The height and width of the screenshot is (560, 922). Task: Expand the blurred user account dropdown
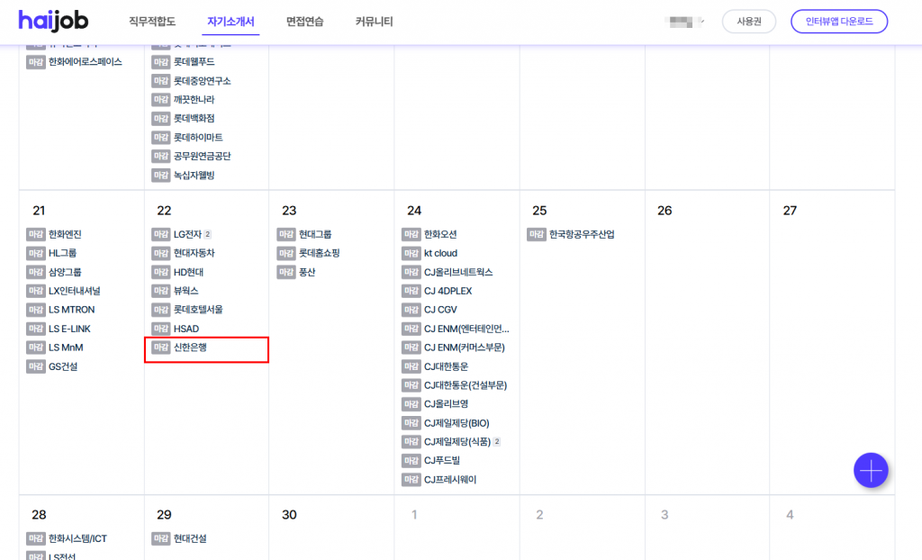[684, 22]
